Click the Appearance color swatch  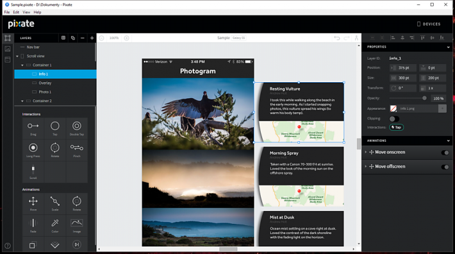[393, 108]
